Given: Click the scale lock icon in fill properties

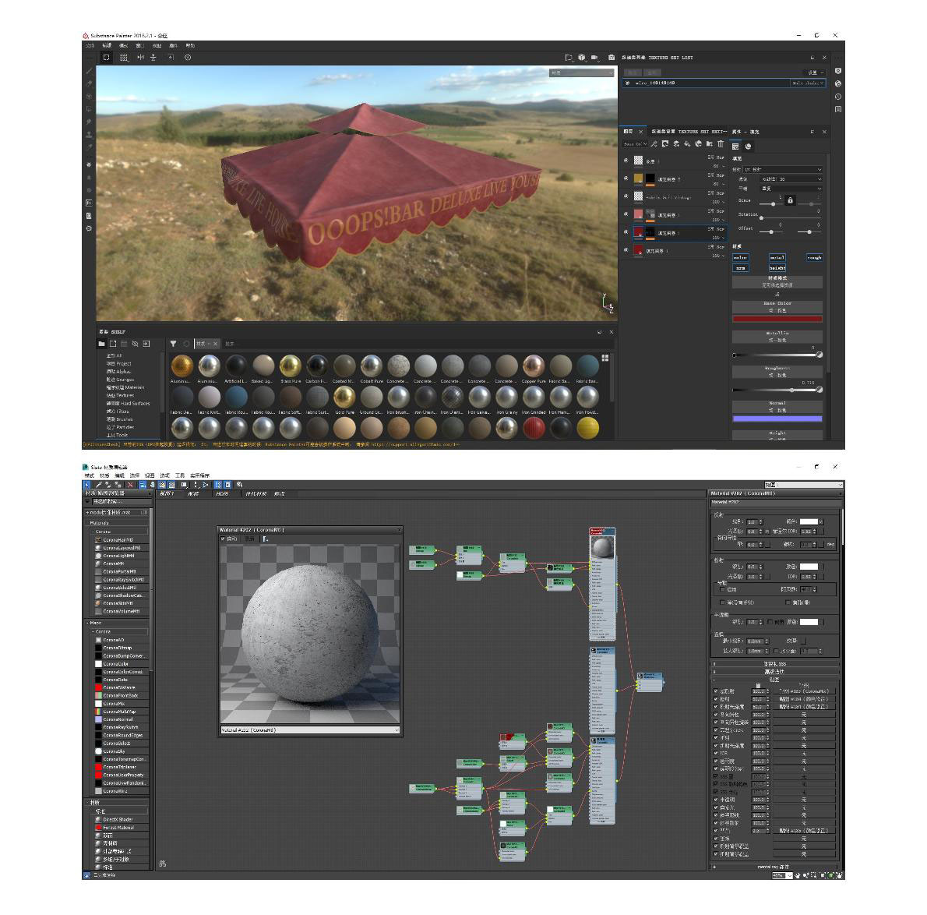Looking at the screenshot, I should [790, 200].
